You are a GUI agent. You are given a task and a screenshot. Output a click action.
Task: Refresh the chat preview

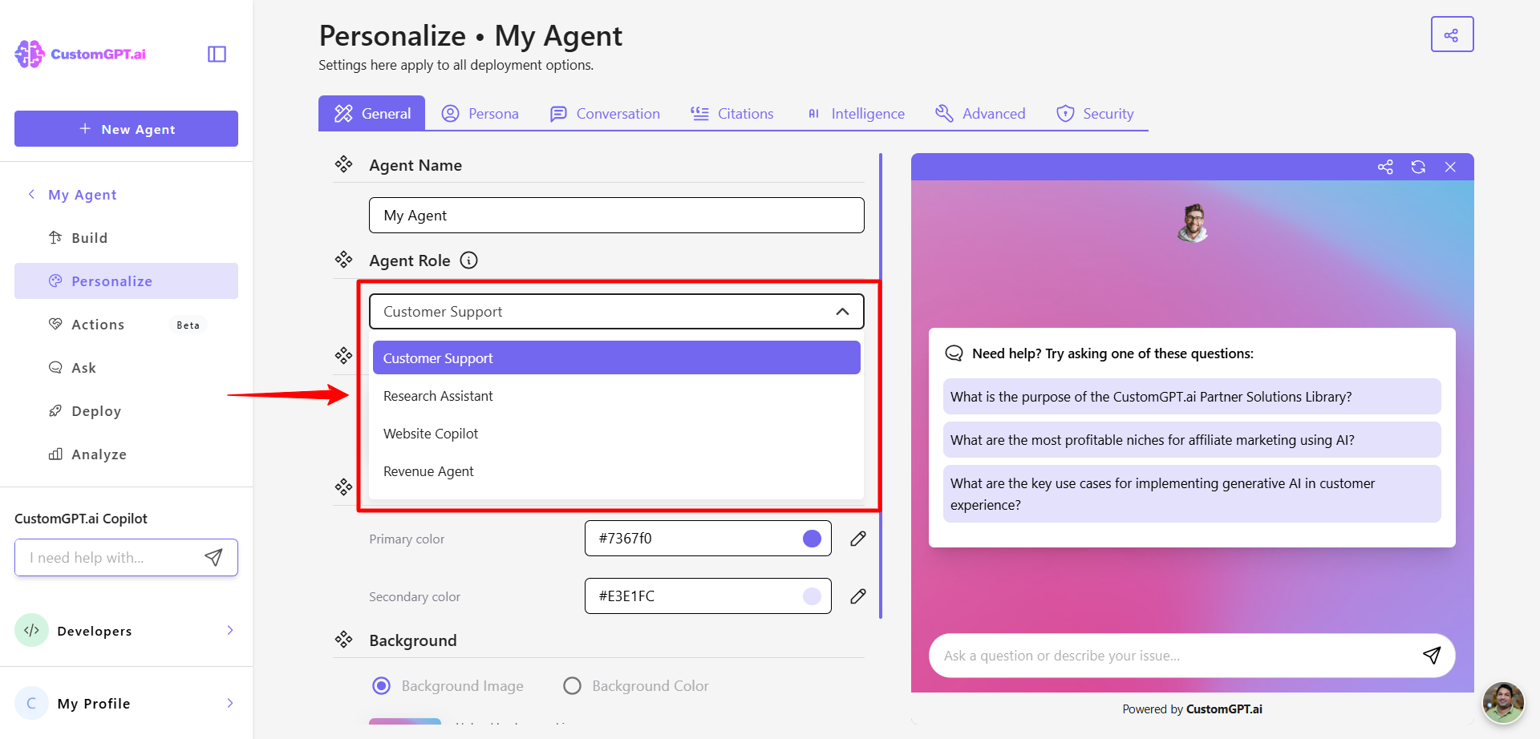[x=1418, y=167]
